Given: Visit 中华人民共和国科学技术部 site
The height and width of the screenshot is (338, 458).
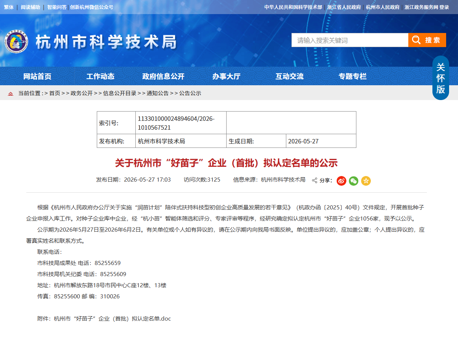Looking at the screenshot, I should [293, 7].
